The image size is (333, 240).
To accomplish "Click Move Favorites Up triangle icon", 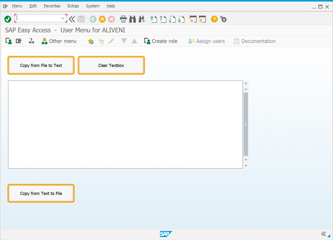I will point(134,41).
